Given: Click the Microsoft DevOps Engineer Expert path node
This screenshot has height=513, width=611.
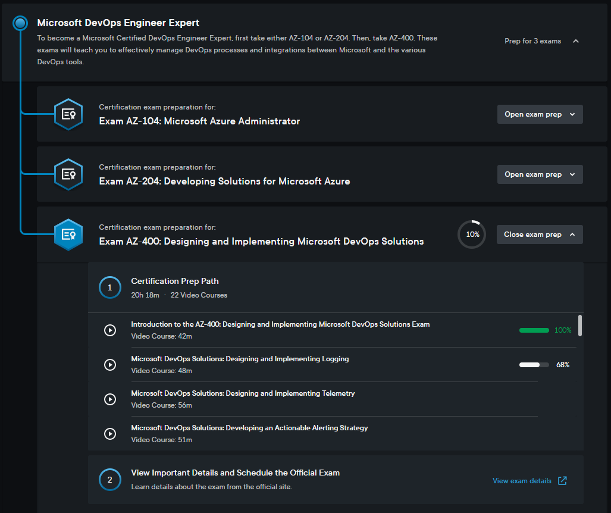Looking at the screenshot, I should point(20,23).
